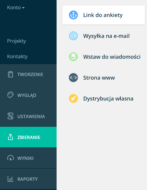The height and width of the screenshot is (190, 147).
Task: Click the upload share icon beside Zbieranie
Action: (x=10, y=137)
